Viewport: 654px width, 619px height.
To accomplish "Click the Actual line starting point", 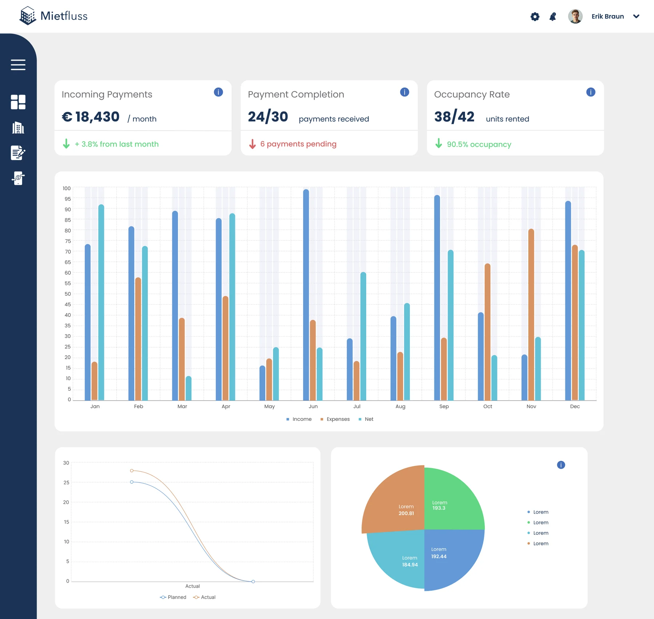I will tap(132, 471).
